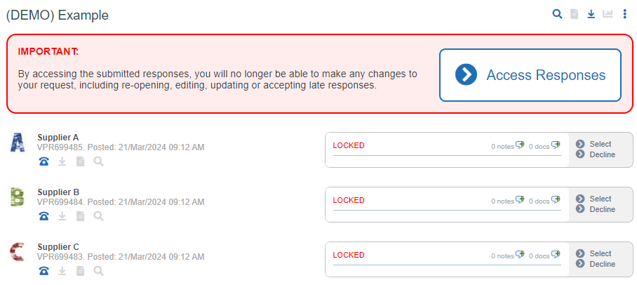Click the bar chart icon in top toolbar

[608, 14]
